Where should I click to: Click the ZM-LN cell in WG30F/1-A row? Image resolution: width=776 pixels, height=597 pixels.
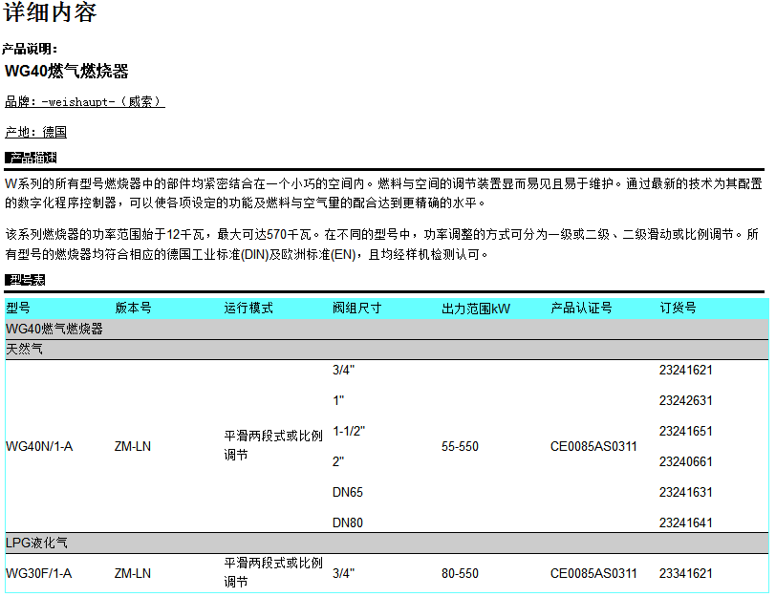pyautogui.click(x=133, y=574)
